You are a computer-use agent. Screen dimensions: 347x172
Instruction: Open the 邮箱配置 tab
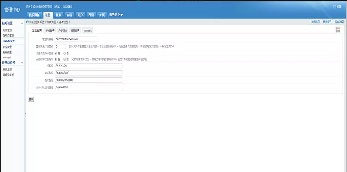pyautogui.click(x=75, y=31)
